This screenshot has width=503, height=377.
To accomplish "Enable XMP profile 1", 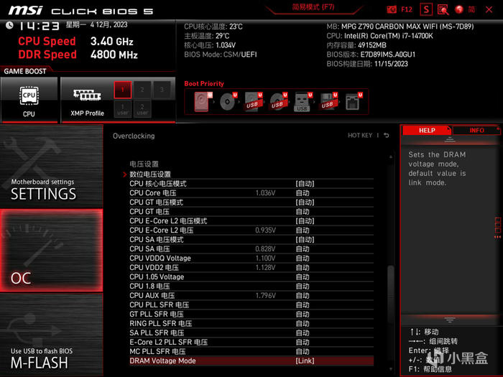I will [x=123, y=90].
